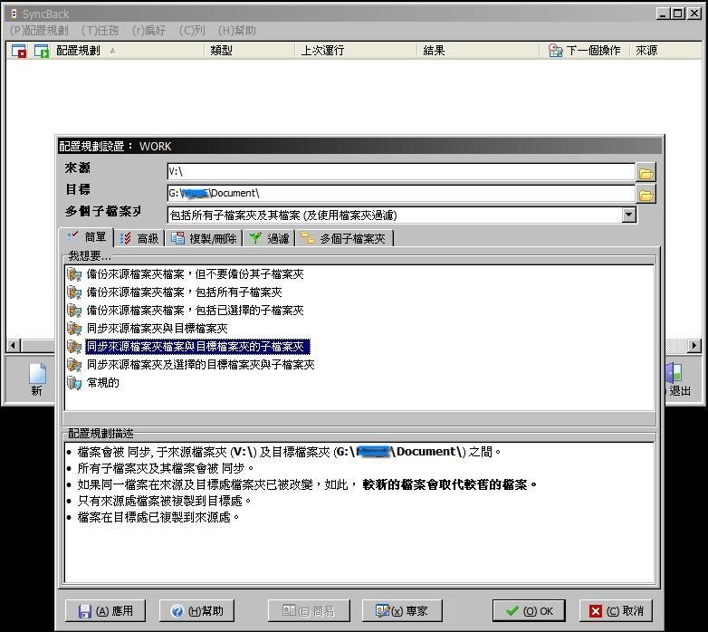Switch to the 高級 tab
The image size is (708, 632).
(139, 238)
